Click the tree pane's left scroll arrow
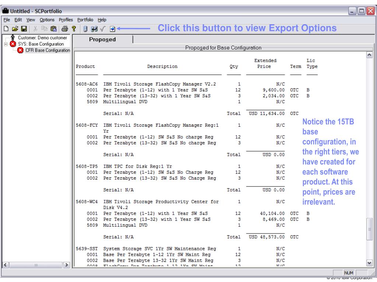Viewport: 377px width, 282px height. pyautogui.click(x=6, y=265)
